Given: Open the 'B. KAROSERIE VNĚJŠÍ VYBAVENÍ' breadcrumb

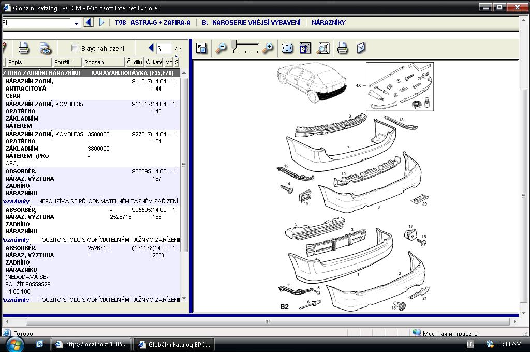Looking at the screenshot, I should point(251,23).
